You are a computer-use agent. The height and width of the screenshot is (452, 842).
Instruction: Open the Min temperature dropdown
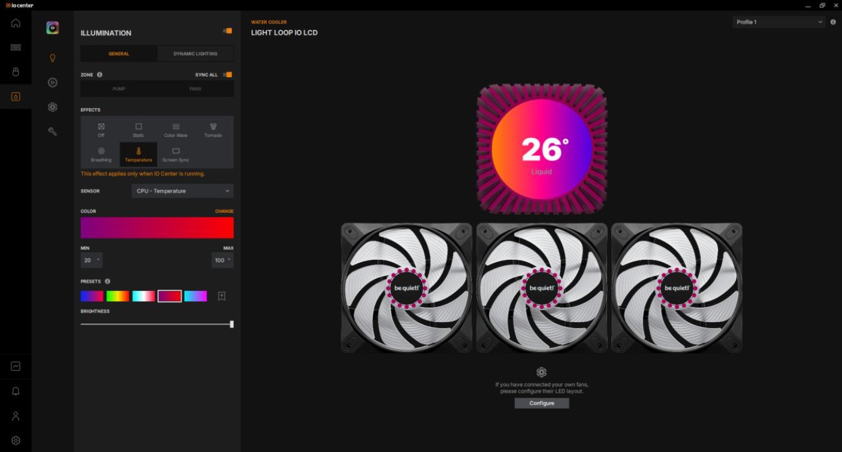[x=92, y=260]
